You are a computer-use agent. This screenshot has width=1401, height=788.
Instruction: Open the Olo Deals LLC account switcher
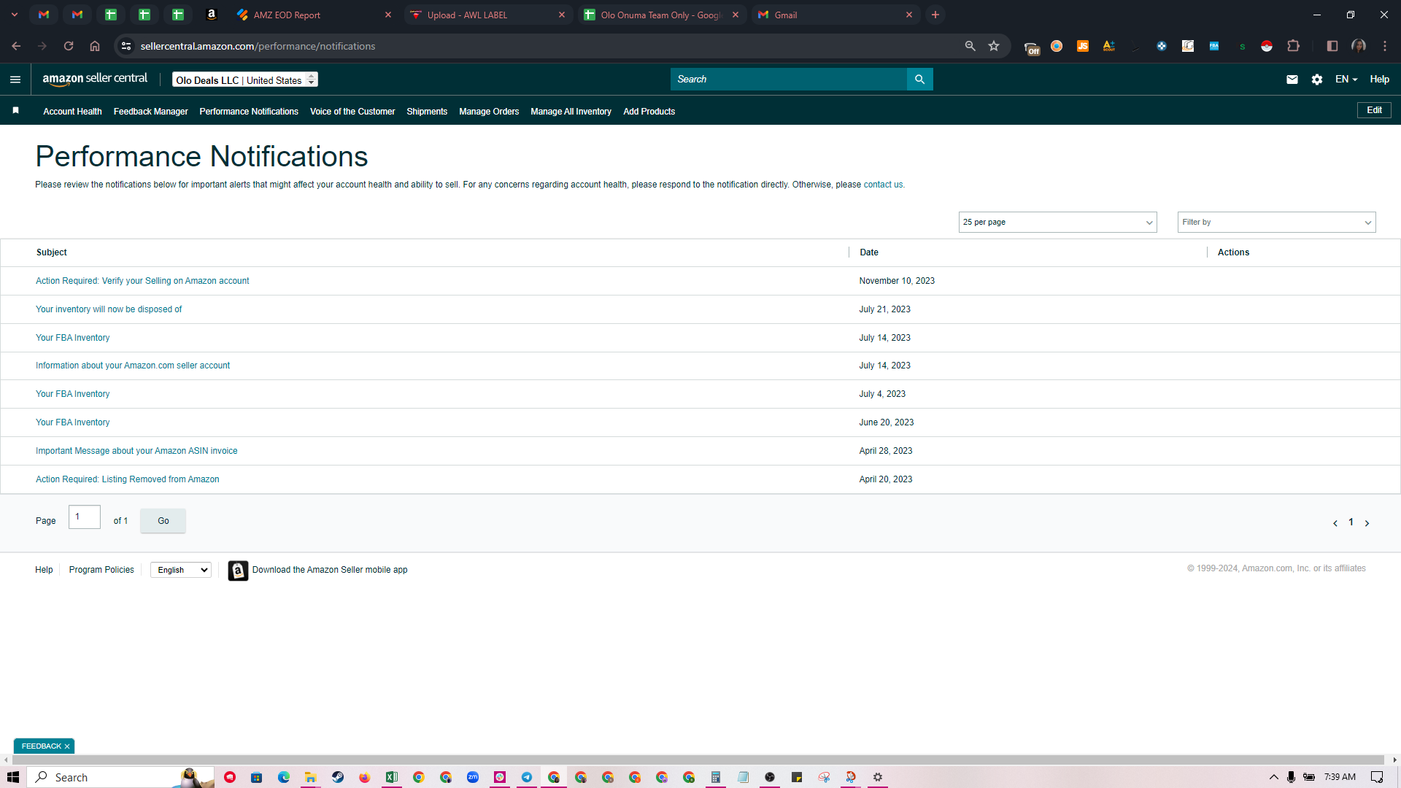(245, 80)
